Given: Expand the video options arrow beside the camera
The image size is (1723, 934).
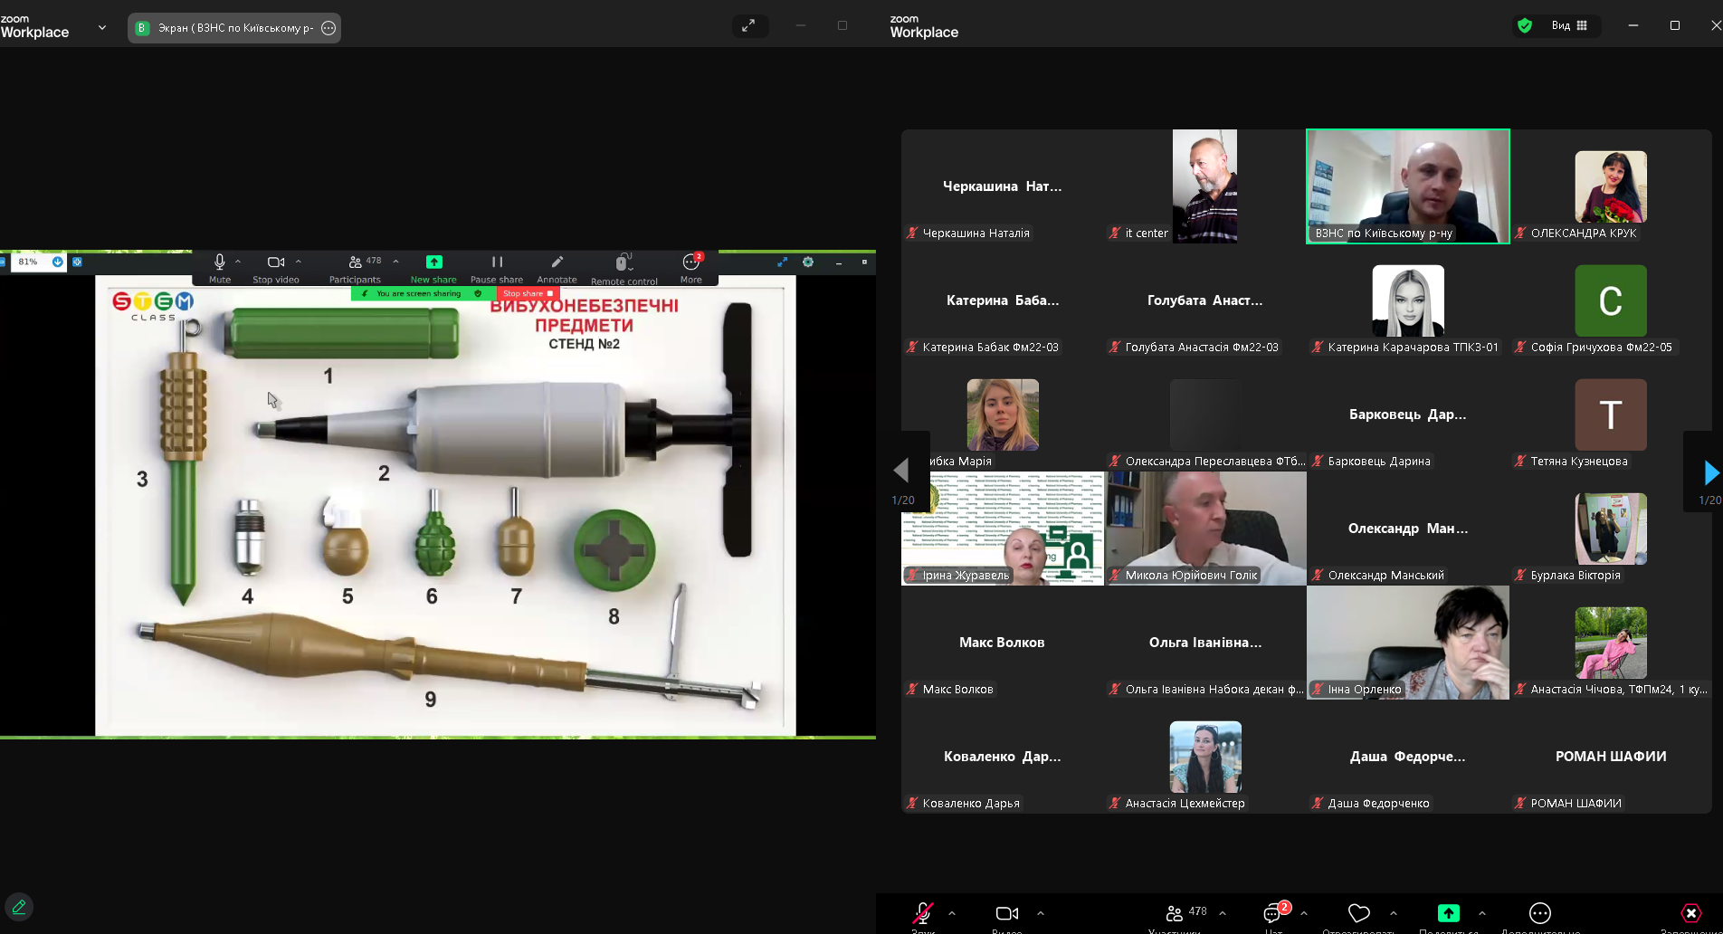Looking at the screenshot, I should click(x=1041, y=913).
